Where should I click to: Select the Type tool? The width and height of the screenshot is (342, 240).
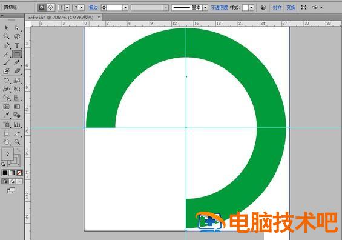coord(17,45)
